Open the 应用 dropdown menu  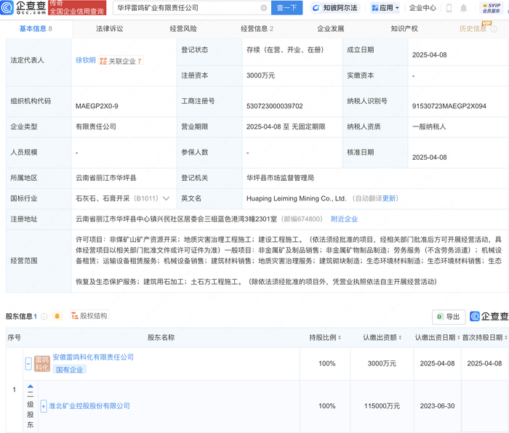(x=385, y=8)
